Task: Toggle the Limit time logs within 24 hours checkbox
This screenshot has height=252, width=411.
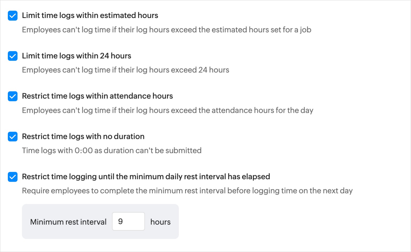Action: tap(13, 56)
